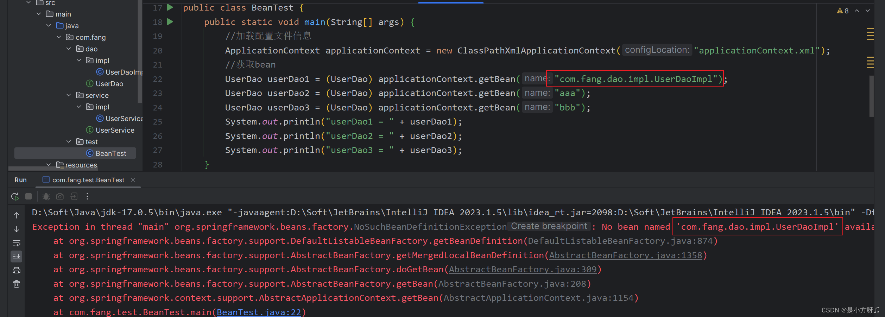The image size is (885, 317).
Task: Collapse the impl package under service
Action: (79, 107)
